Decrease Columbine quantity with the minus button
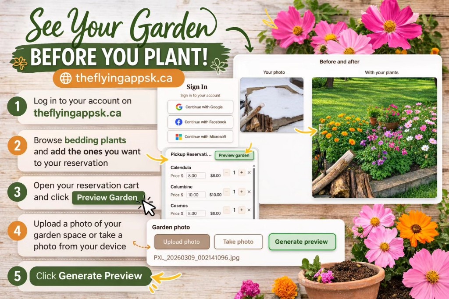Viewport: 449px width, 299px height. pos(227,192)
